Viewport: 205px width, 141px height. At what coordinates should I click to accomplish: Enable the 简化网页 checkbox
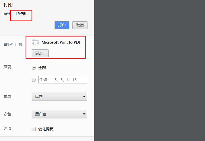34,129
